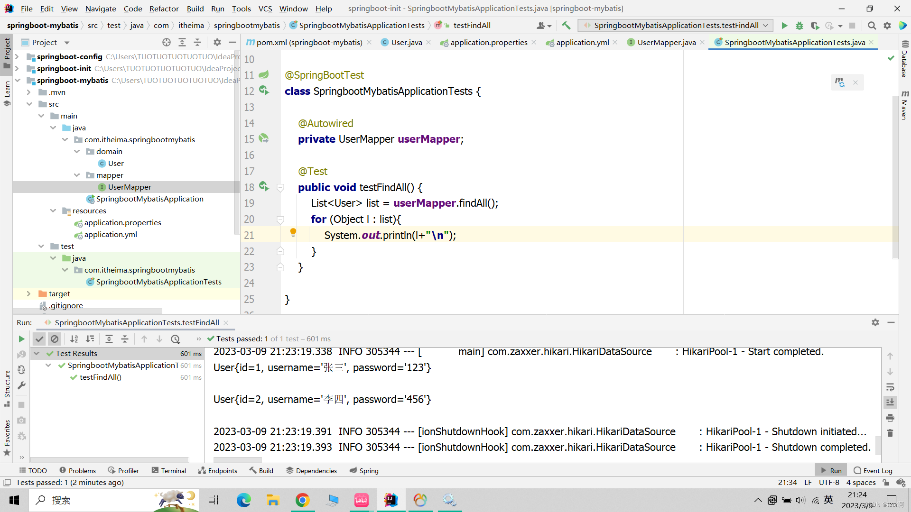
Task: Click the Clear All trash icon in console
Action: 890,433
